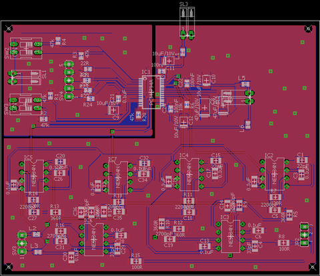Select the IC6 op-amp footprint

point(93,239)
